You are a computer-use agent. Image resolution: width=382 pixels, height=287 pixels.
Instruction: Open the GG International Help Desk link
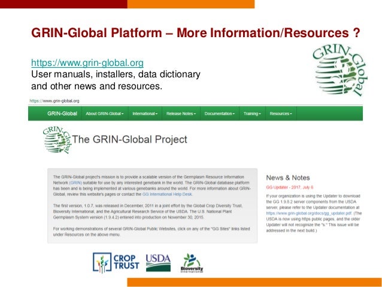tap(167, 194)
